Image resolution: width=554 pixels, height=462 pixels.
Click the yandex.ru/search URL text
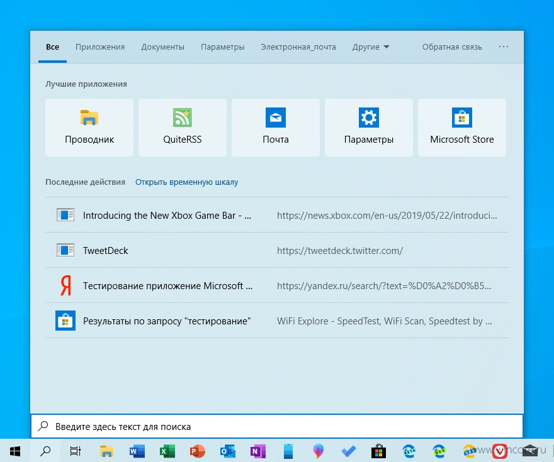click(384, 285)
